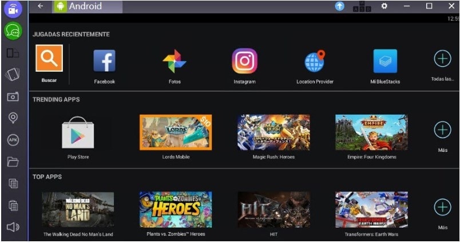Click the rotate screen cards icon
The image size is (460, 243).
13,74
